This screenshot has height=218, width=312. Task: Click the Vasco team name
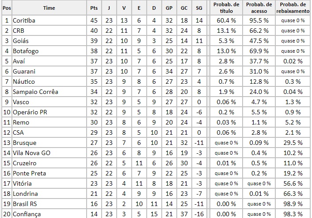(21, 102)
